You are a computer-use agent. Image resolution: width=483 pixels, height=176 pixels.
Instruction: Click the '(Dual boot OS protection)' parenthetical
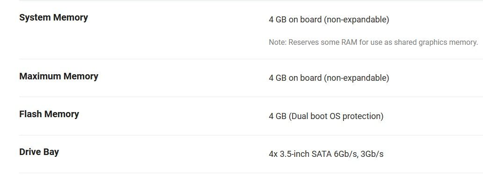[336, 116]
